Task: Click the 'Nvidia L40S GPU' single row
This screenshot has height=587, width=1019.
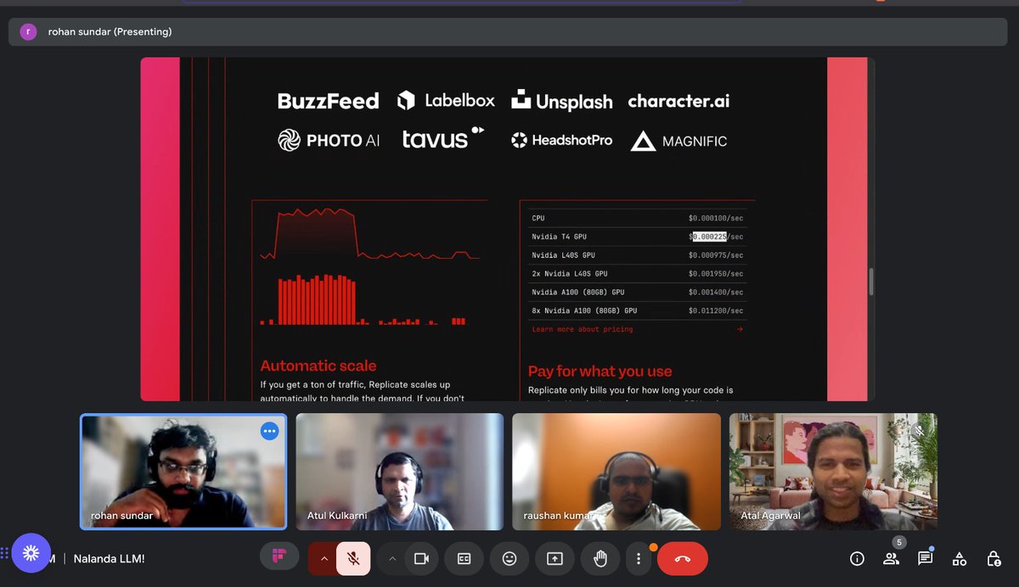Action: [x=638, y=255]
